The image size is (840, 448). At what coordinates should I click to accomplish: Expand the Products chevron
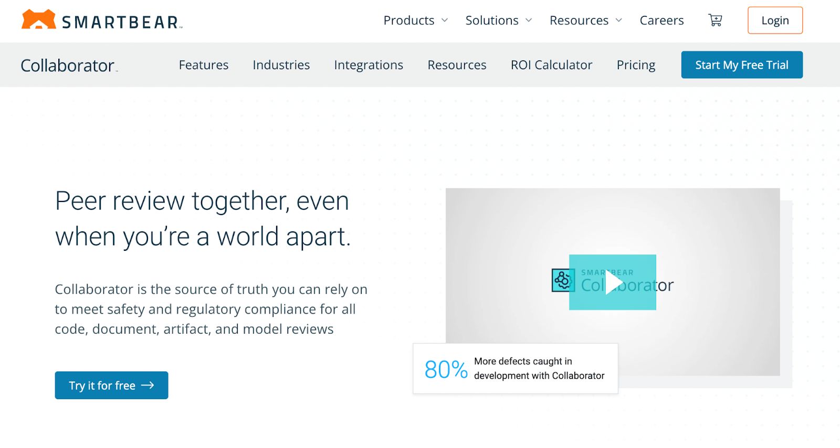click(445, 20)
